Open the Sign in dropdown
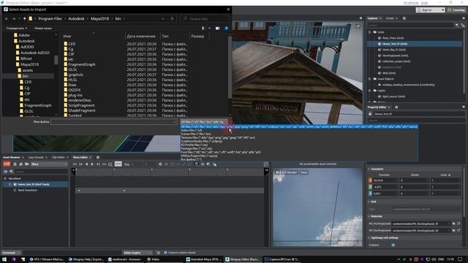Screen dimensions: 468x263 pyautogui.click(x=442, y=10)
